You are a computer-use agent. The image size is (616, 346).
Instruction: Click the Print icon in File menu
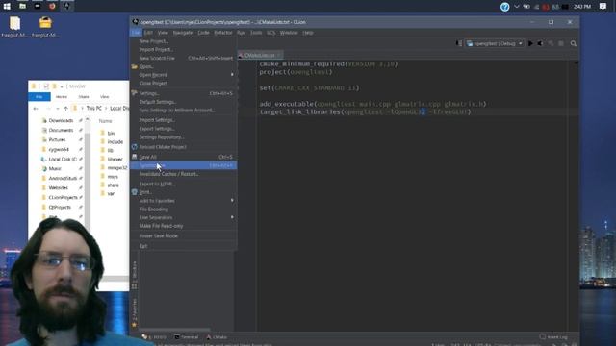point(135,192)
